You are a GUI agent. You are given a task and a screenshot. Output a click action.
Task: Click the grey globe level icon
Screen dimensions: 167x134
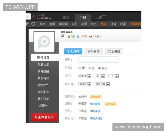(x=63, y=36)
